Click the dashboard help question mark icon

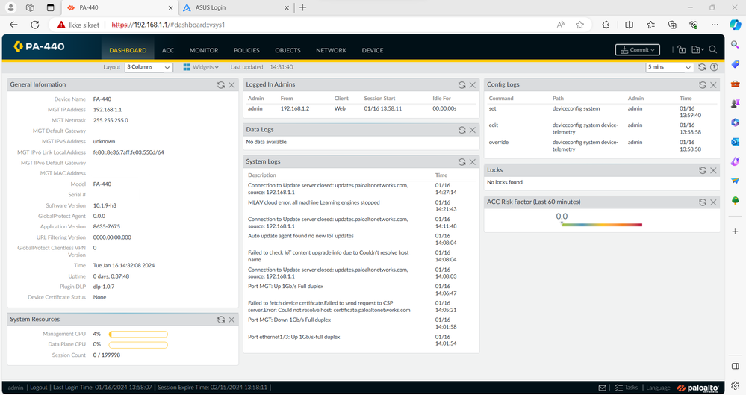point(715,67)
